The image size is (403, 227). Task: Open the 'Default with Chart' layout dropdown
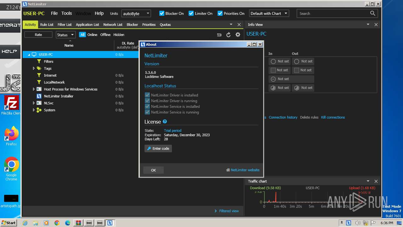click(269, 14)
